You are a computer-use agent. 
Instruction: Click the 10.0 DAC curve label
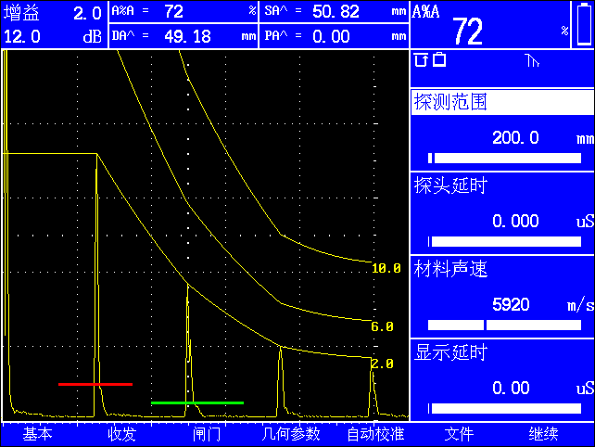click(x=386, y=269)
